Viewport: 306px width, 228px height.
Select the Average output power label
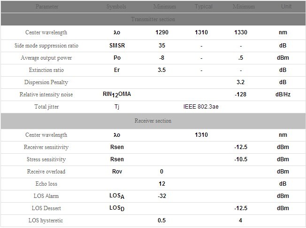pos(46,58)
